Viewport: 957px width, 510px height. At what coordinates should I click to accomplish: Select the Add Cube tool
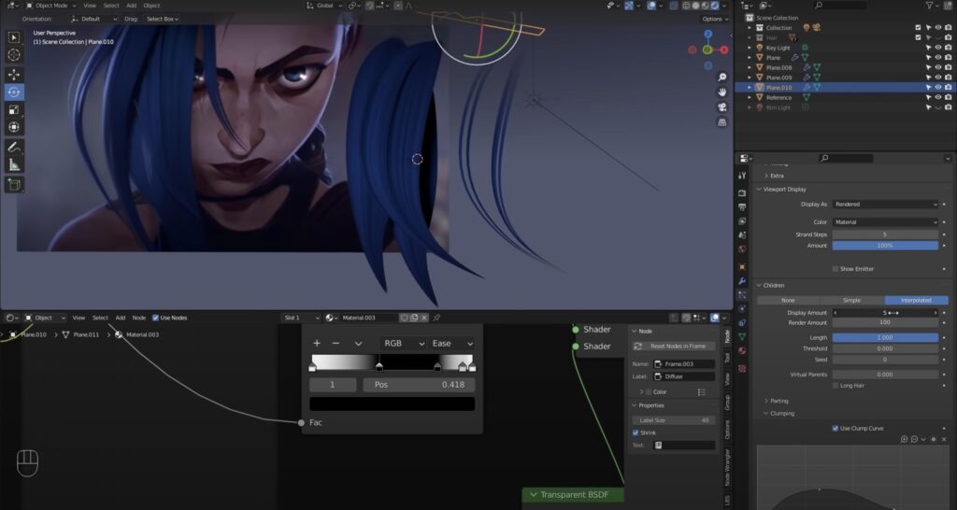(13, 184)
